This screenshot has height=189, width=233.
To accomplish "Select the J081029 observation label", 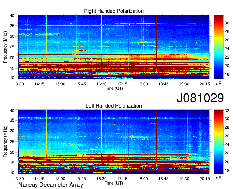I will coord(200,98).
